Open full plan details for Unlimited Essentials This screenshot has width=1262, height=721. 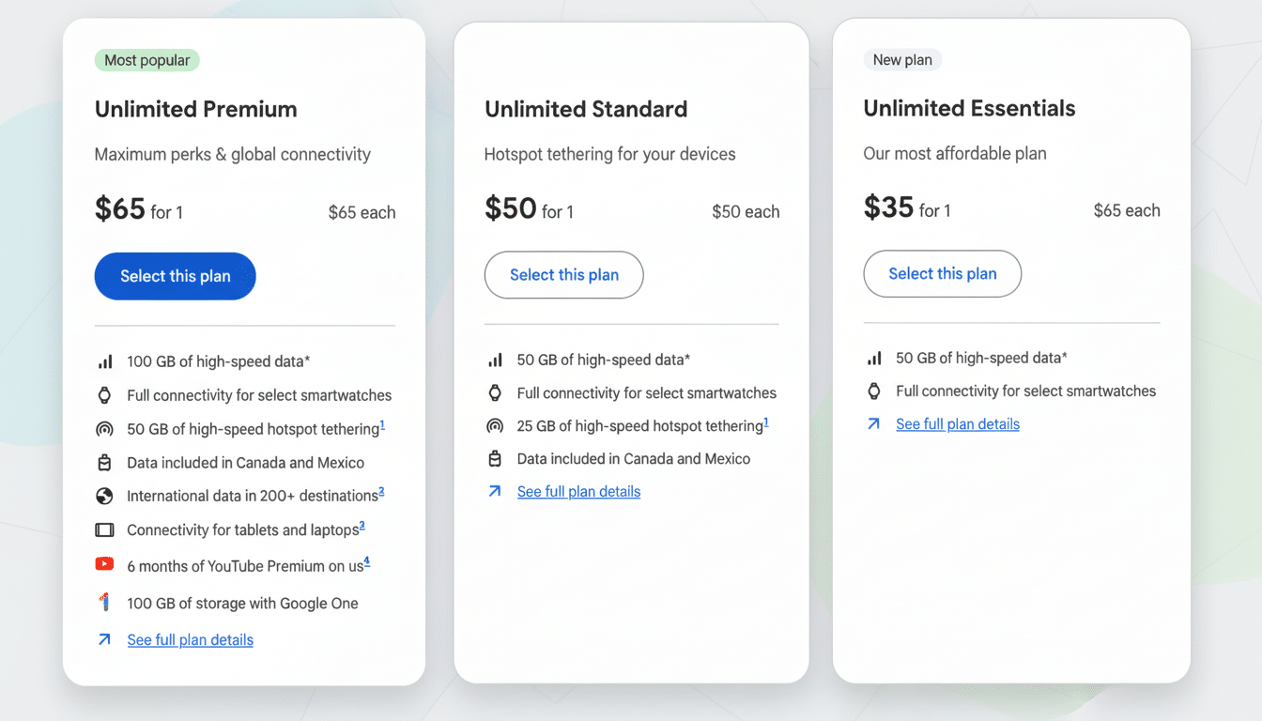pos(958,423)
